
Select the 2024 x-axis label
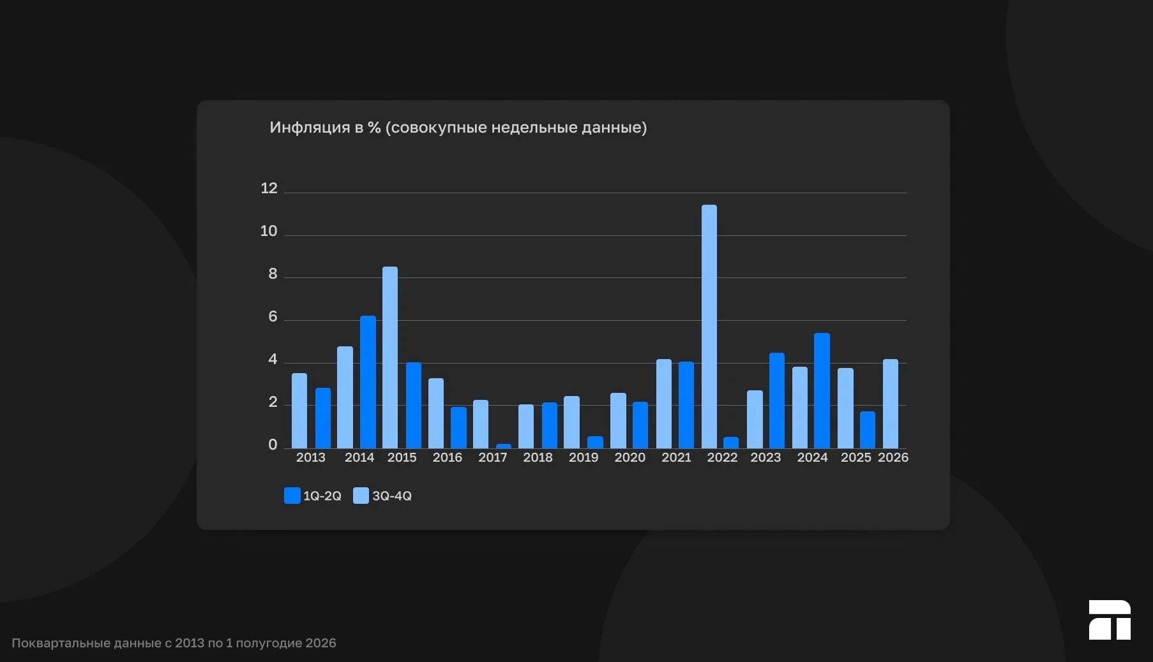(x=812, y=457)
